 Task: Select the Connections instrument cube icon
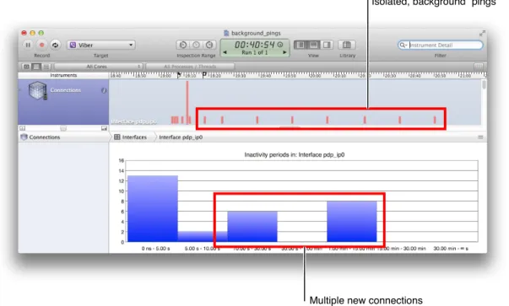[x=38, y=90]
